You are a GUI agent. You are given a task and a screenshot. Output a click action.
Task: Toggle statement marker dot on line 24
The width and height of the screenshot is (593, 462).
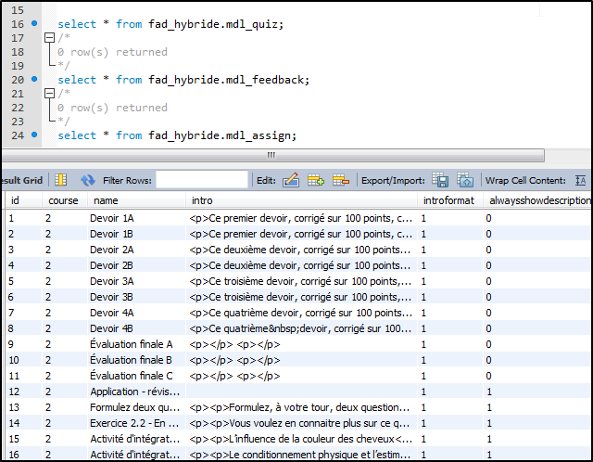(34, 135)
